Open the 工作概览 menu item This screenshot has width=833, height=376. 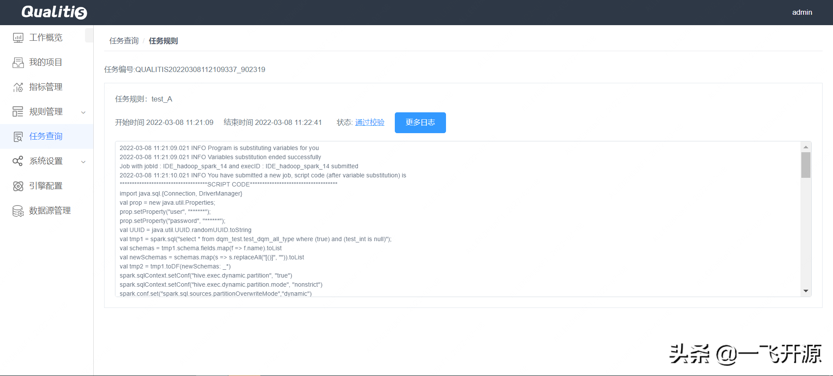46,38
